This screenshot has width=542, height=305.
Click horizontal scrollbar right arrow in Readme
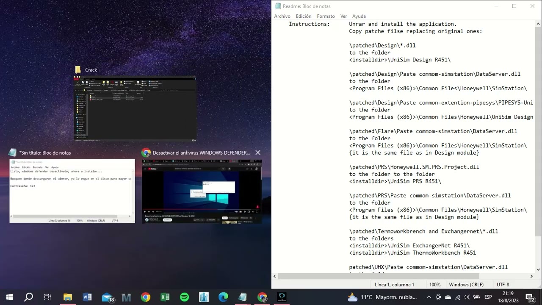point(532,276)
